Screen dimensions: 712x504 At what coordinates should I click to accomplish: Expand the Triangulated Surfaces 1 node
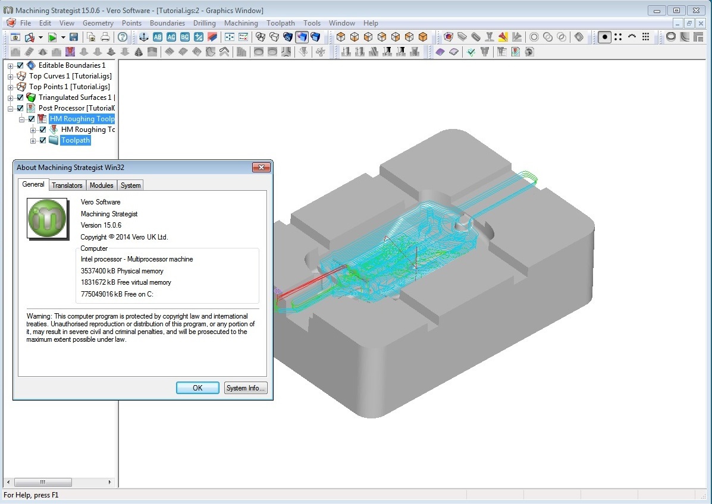click(x=11, y=98)
